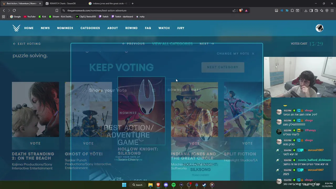Open a new browser tab
The width and height of the screenshot is (336, 189).
pyautogui.click(x=133, y=3)
